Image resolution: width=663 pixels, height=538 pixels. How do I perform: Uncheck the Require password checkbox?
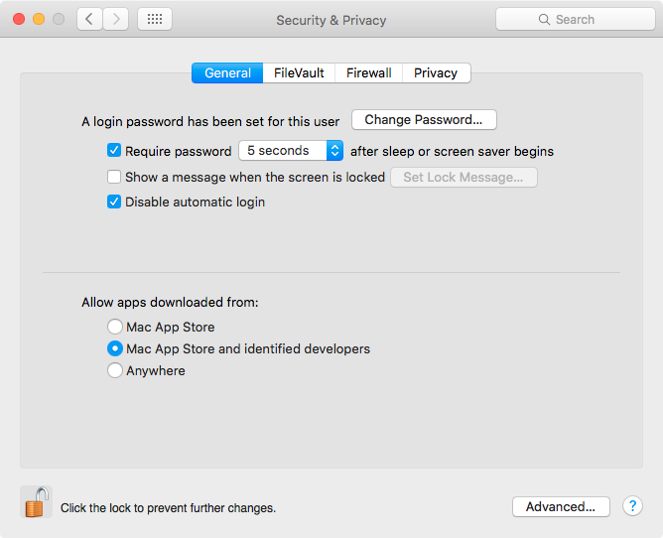tap(114, 151)
